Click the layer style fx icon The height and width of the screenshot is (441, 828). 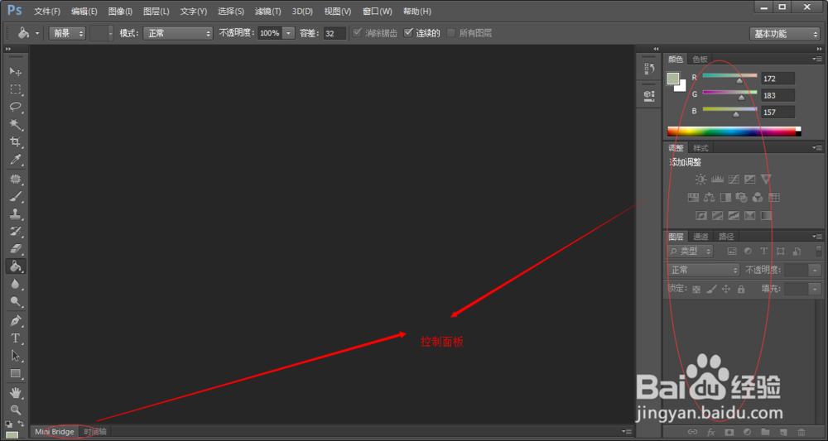[x=710, y=432]
